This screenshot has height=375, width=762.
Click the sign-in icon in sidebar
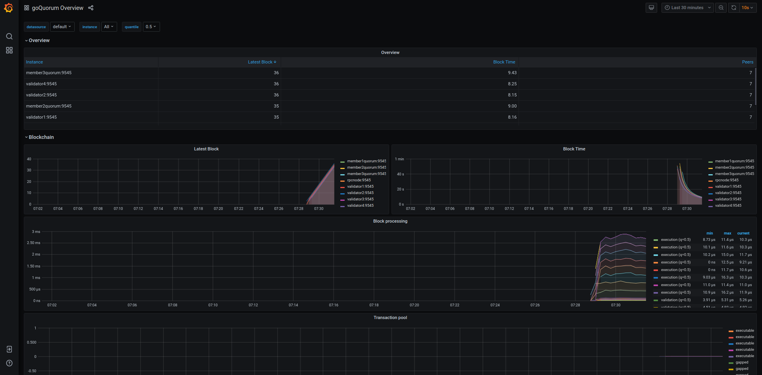point(9,349)
